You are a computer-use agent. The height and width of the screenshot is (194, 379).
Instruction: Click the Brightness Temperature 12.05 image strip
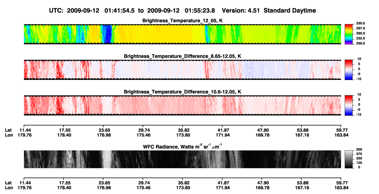point(183,34)
